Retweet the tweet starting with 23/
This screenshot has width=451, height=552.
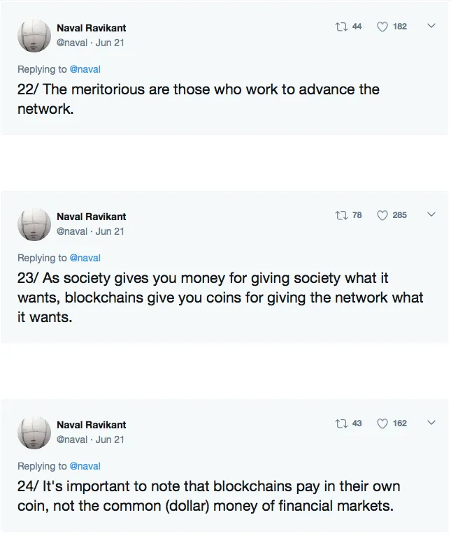pos(341,215)
